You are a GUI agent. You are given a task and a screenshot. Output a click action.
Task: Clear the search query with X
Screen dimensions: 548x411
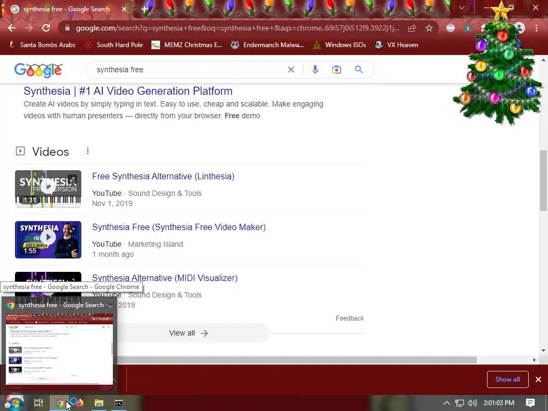(291, 70)
